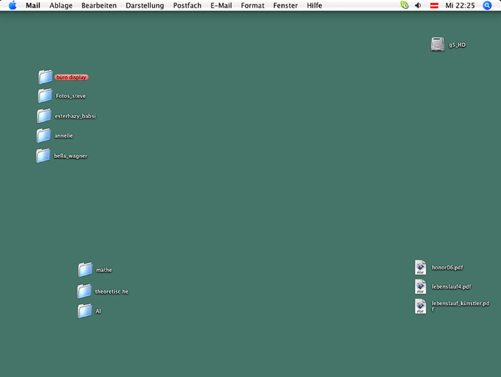
Task: Open the g5_HD hard drive icon
Action: pyautogui.click(x=437, y=45)
